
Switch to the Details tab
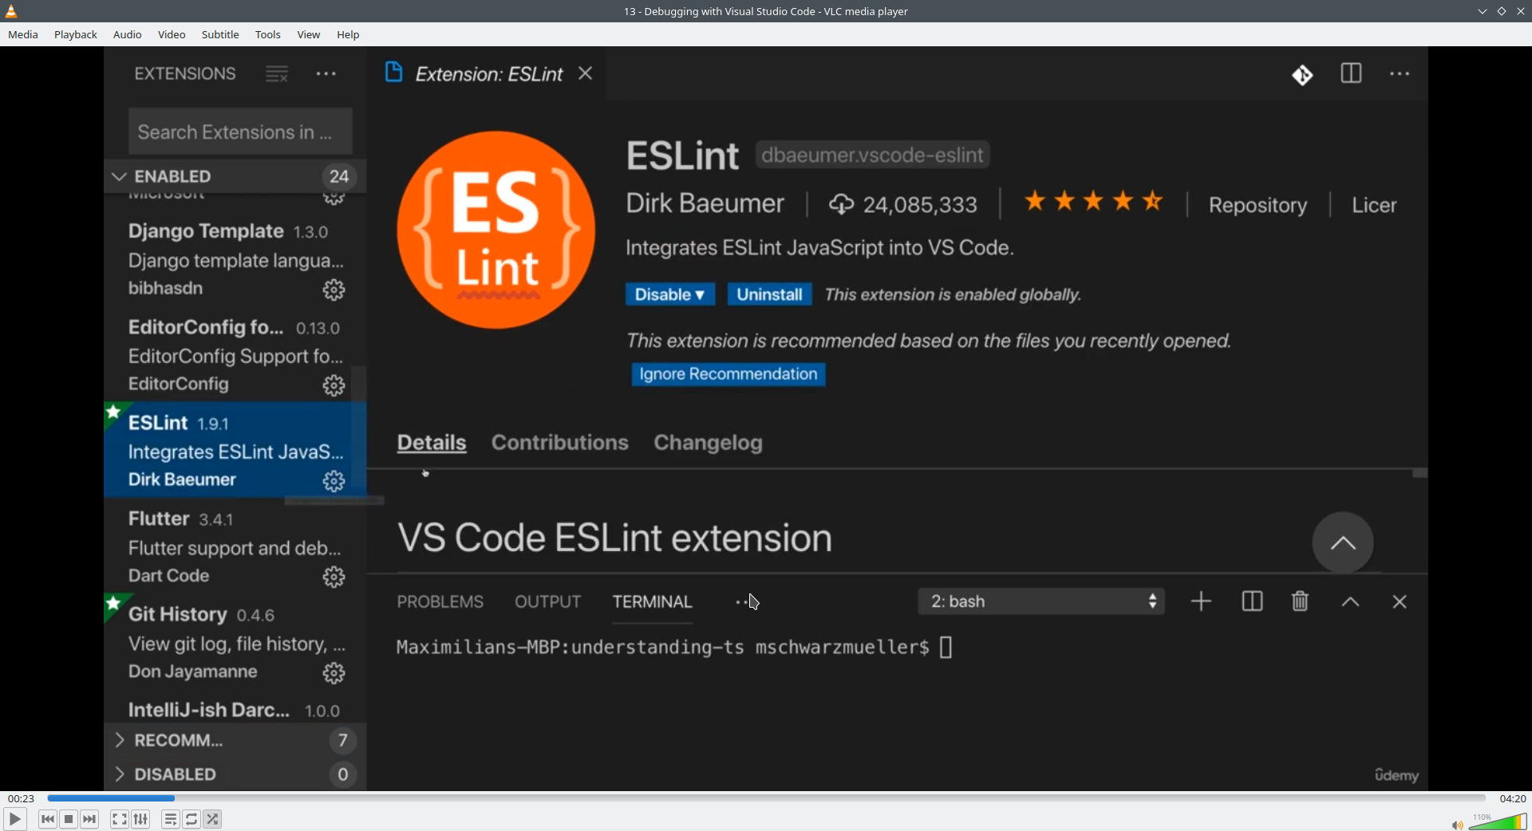[432, 443]
